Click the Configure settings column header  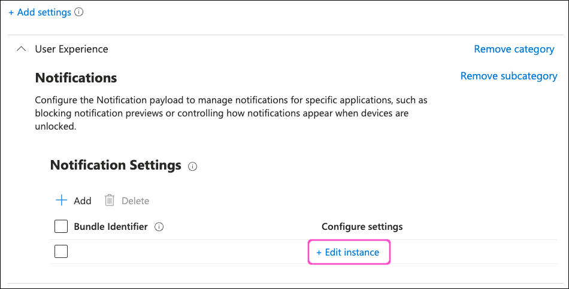(x=362, y=227)
